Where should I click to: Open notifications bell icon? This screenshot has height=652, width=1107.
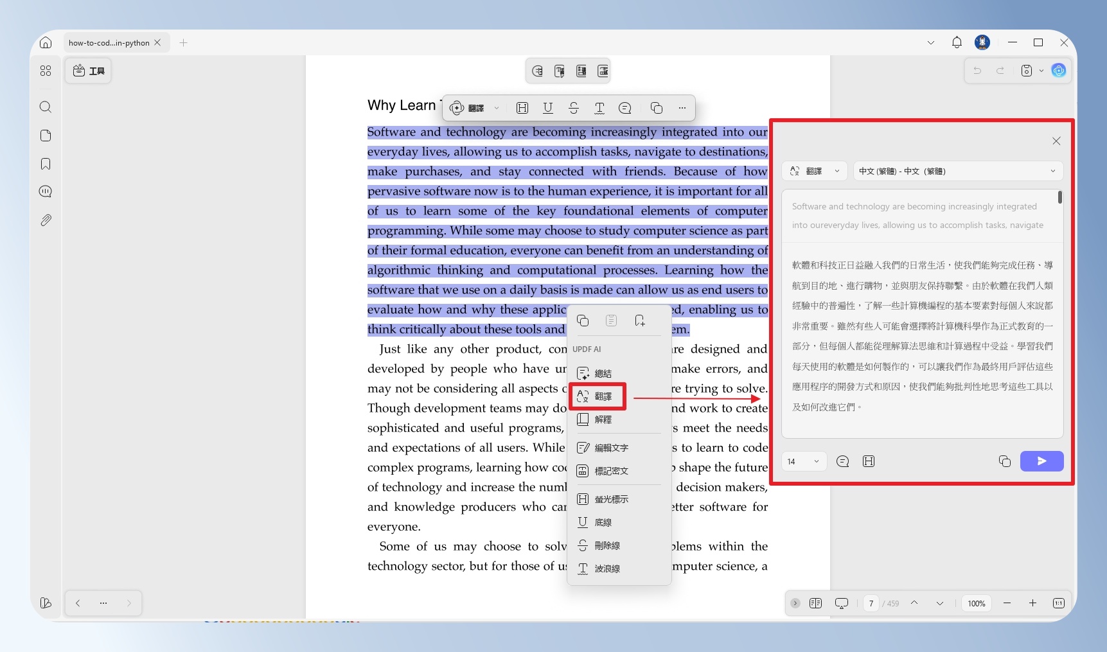coord(957,42)
